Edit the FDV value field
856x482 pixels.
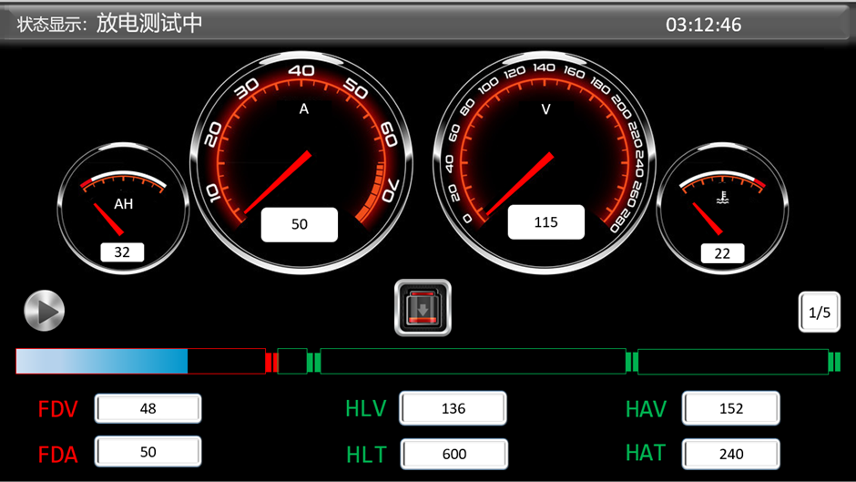148,409
